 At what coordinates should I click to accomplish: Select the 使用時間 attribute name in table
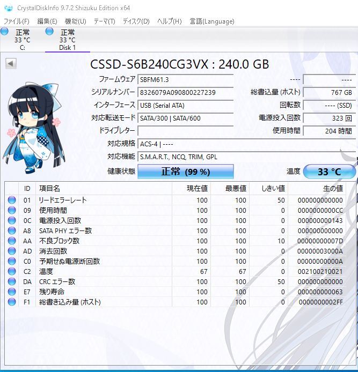[x=53, y=210]
